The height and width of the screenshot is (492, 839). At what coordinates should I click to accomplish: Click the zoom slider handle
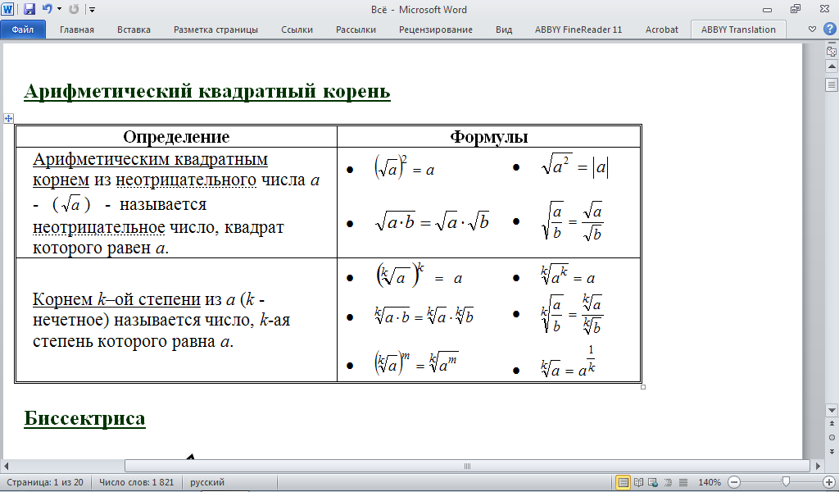786,482
